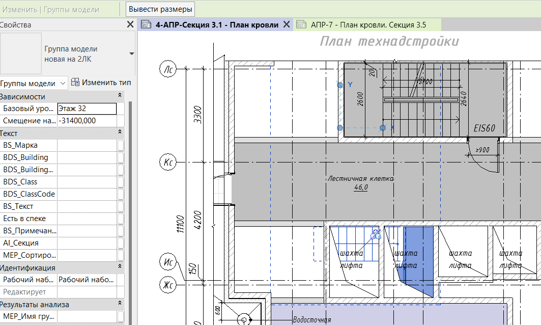Image resolution: width=541 pixels, height=325 pixels.
Task: Click the Вывести размеры button
Action: point(160,9)
